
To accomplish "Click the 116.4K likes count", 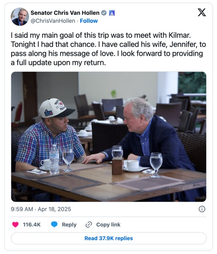I will [x=32, y=225].
